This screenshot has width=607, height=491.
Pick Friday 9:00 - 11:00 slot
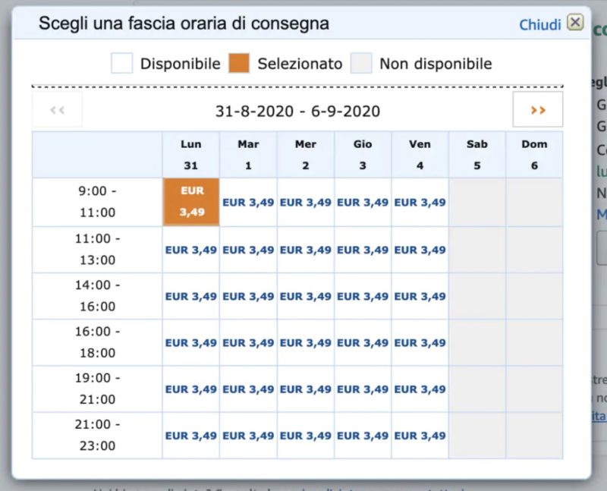420,203
